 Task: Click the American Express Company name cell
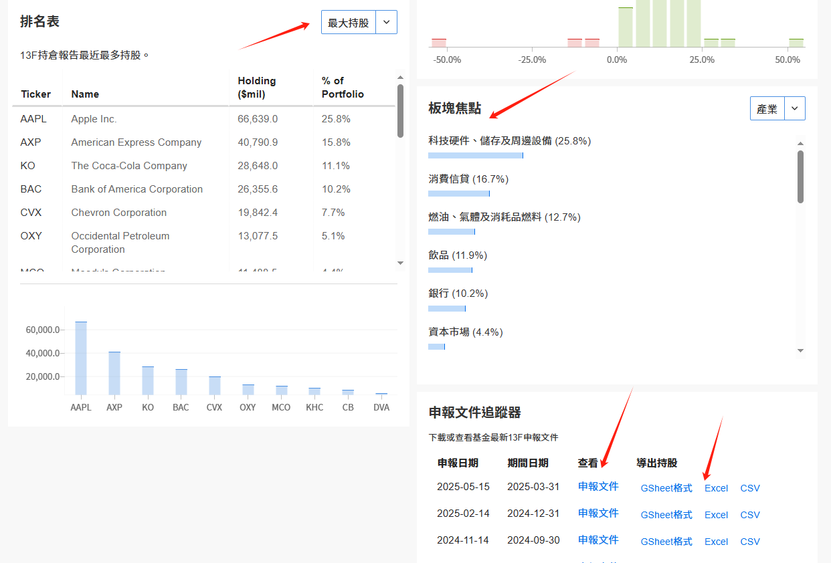coord(136,142)
